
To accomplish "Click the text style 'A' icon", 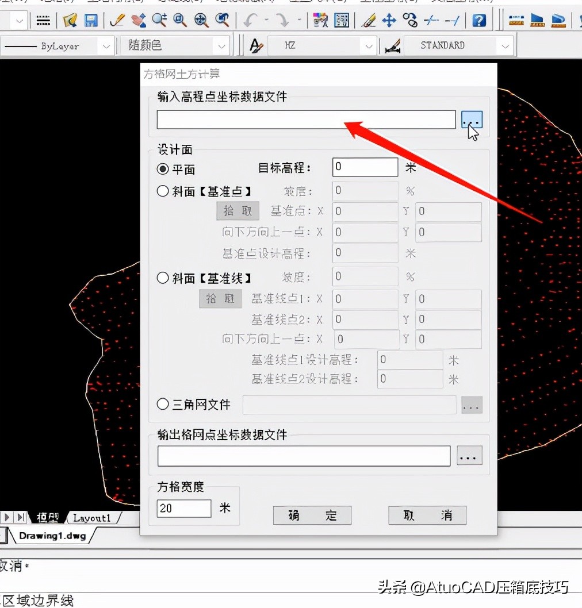I will 256,46.
